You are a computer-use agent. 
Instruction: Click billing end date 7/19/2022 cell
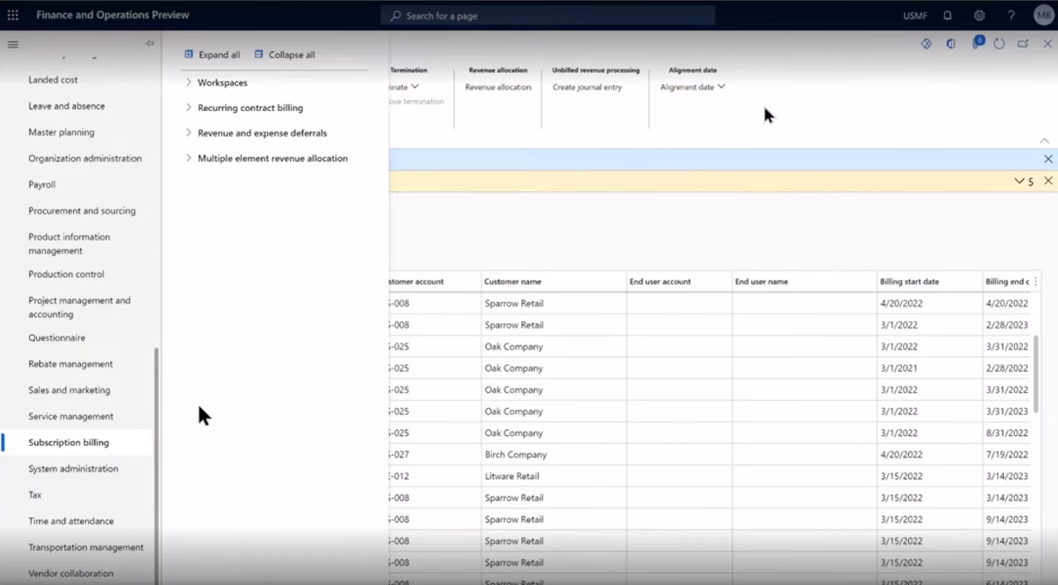1007,455
